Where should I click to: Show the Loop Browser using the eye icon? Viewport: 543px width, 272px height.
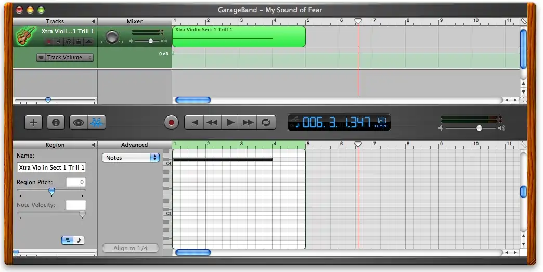pos(79,123)
